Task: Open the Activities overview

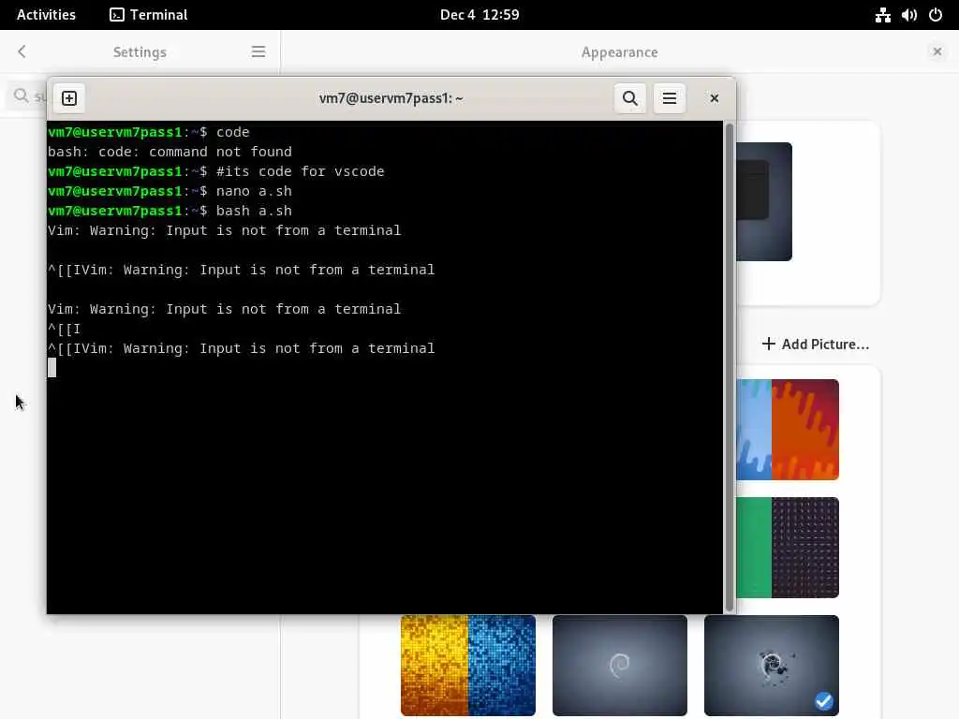Action: (46, 15)
